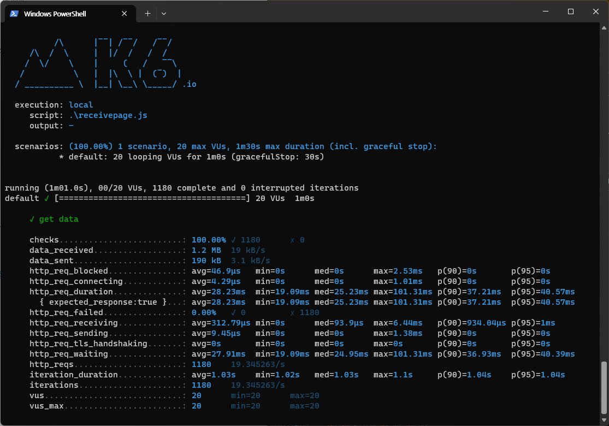609x426 pixels.
Task: Open a new tab with the plus button
Action: 147,14
